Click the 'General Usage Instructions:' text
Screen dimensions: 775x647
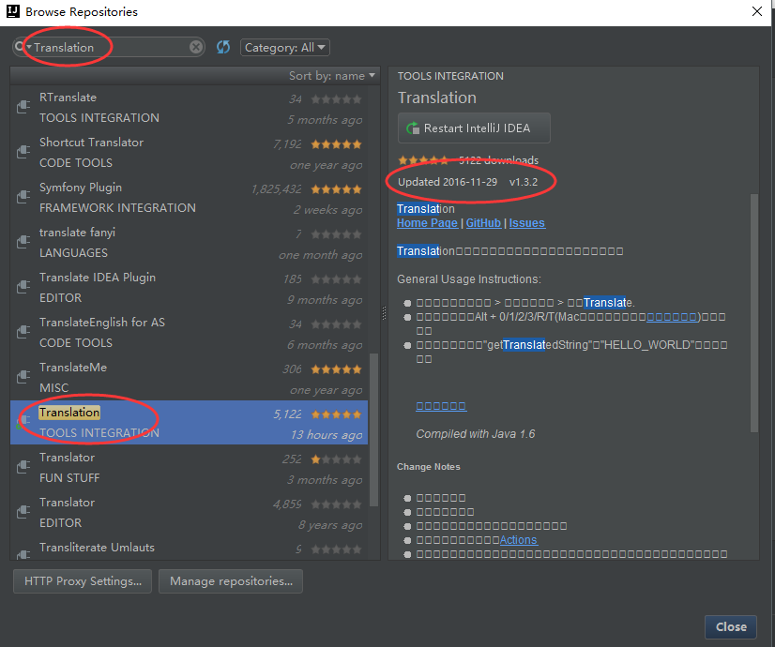(469, 279)
